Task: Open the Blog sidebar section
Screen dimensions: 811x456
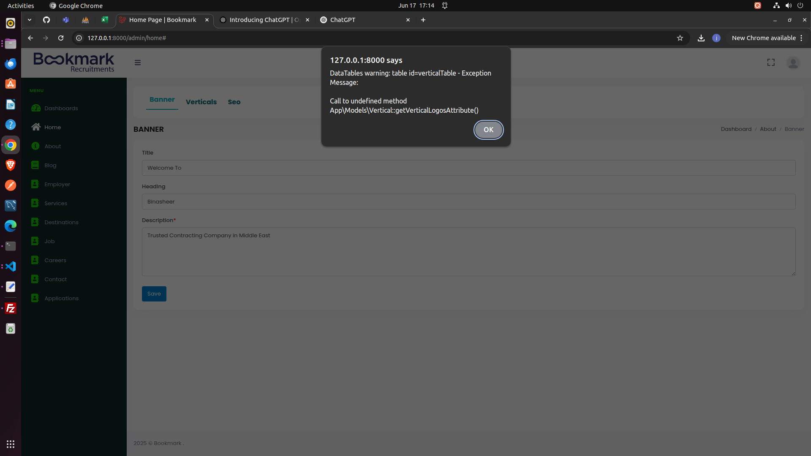Action: (50, 165)
